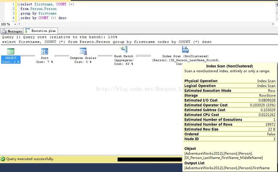The height and width of the screenshot is (172, 278).
Task: Click the tooltip title 'Index Scan (NonClustered)'
Action: (x=229, y=66)
